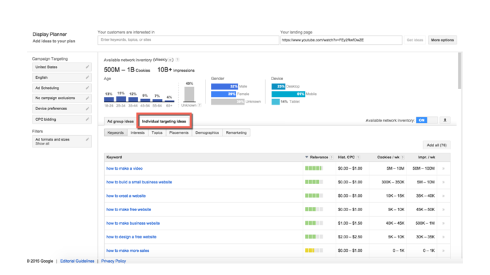Edit English language targeting pencil icon
This screenshot has height=275, width=490.
(x=88, y=77)
